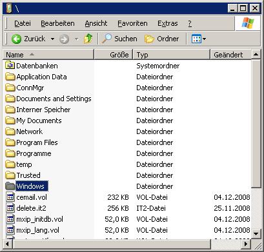This screenshot has height=252, width=264.
Task: Select the delete.it2 file name
Action: [32, 208]
